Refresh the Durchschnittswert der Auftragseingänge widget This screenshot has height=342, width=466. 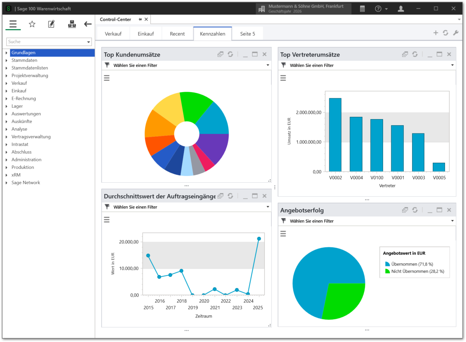tap(230, 196)
